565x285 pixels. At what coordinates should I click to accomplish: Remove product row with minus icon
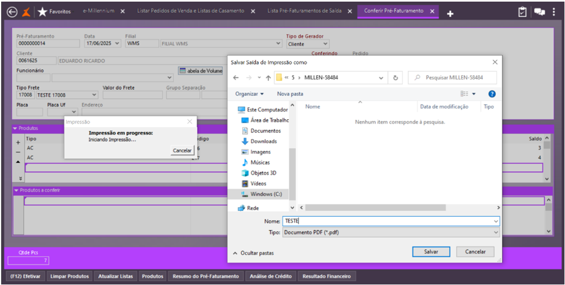[x=18, y=152]
